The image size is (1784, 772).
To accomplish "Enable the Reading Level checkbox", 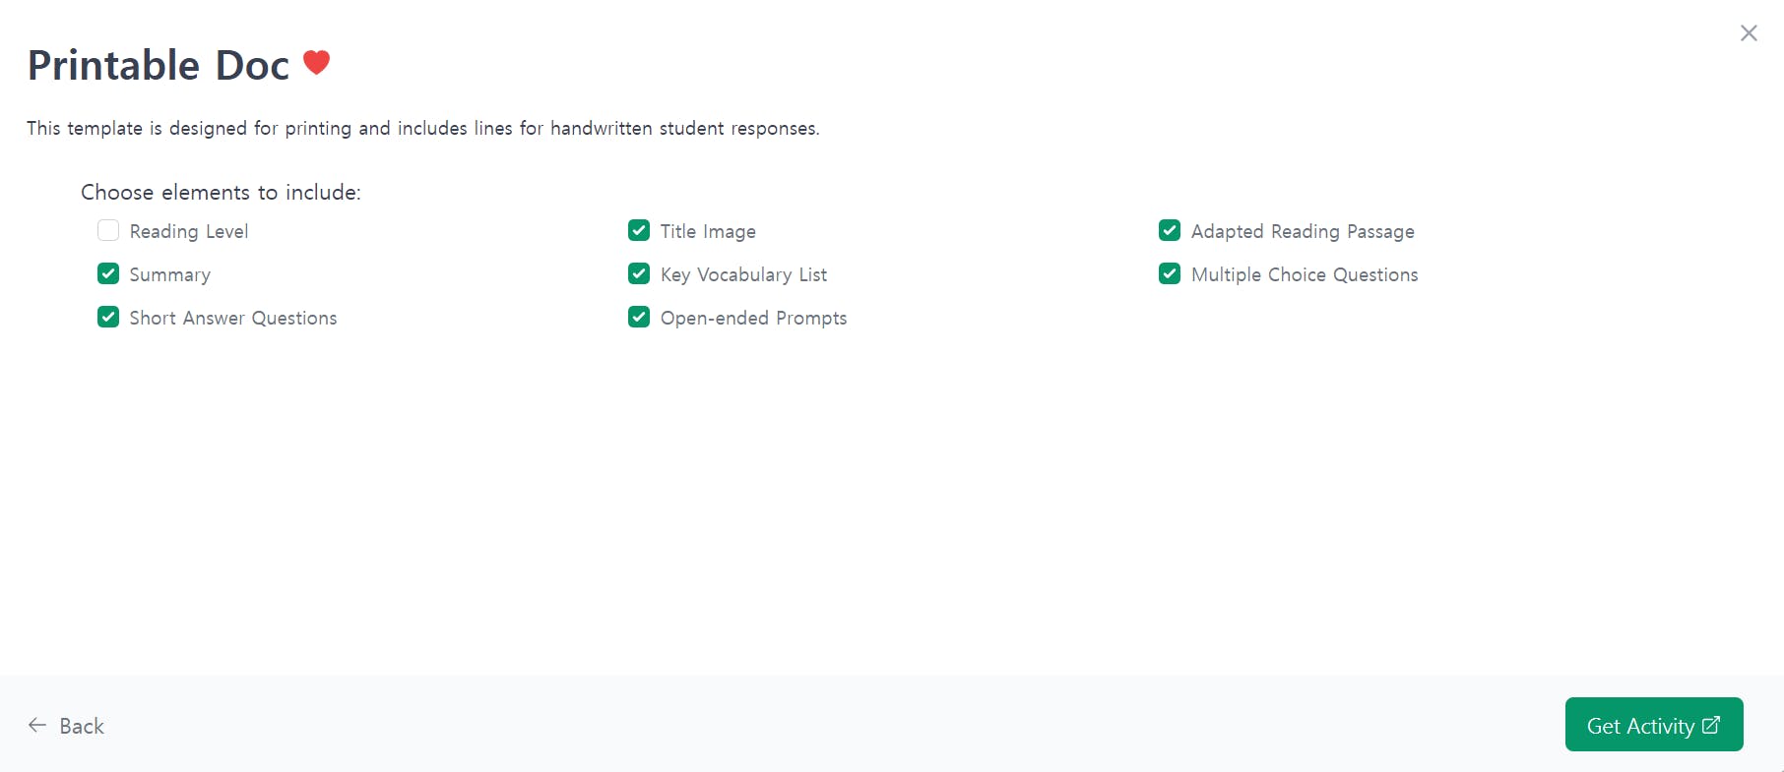I will (108, 230).
